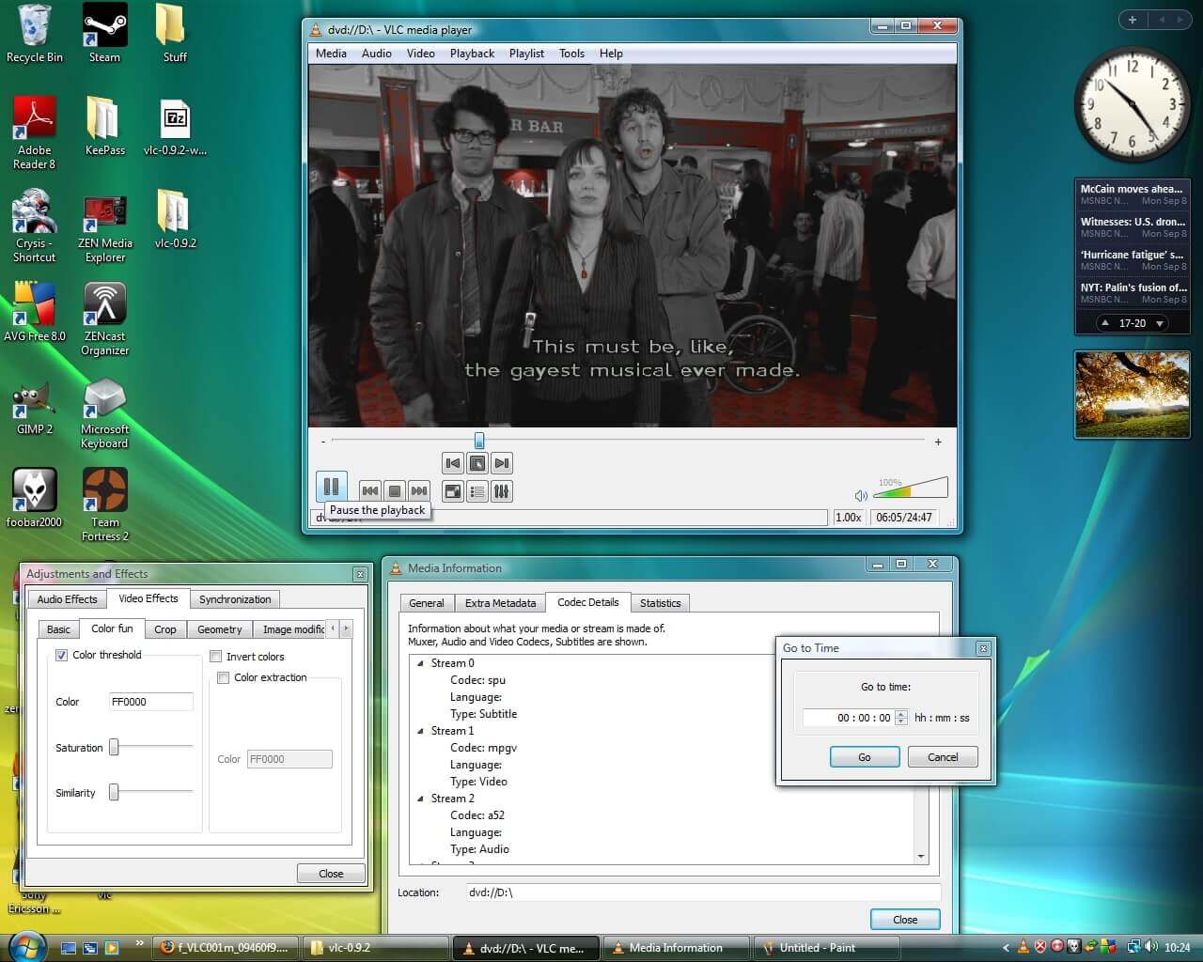
Task: Open extended settings with the equalizer sliders icon
Action: [501, 490]
